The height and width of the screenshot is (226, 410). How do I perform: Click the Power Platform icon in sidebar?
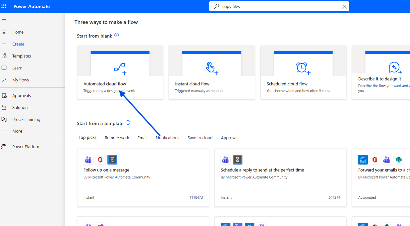[4, 147]
